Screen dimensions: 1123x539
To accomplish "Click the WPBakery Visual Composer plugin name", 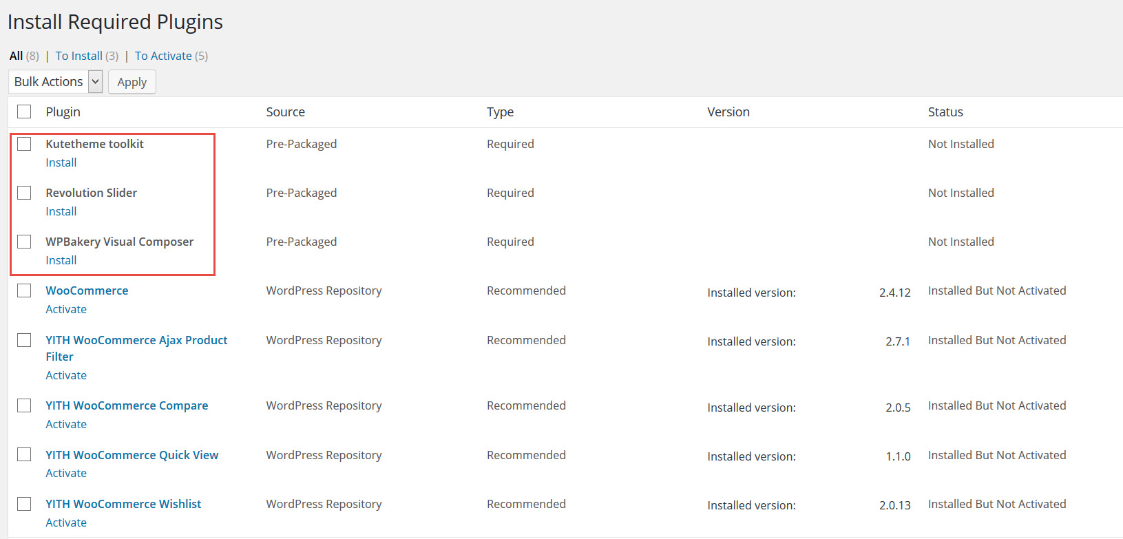I will pos(120,242).
